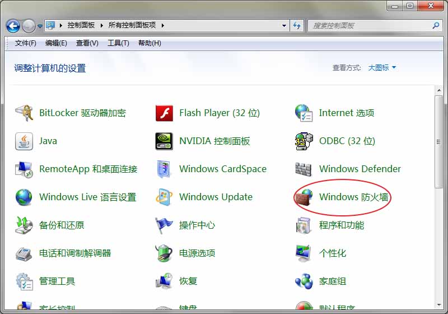Viewport: 448px width, 314px height.
Task: Expand the arrow after 控制面板 breadcrumb
Action: [x=102, y=25]
